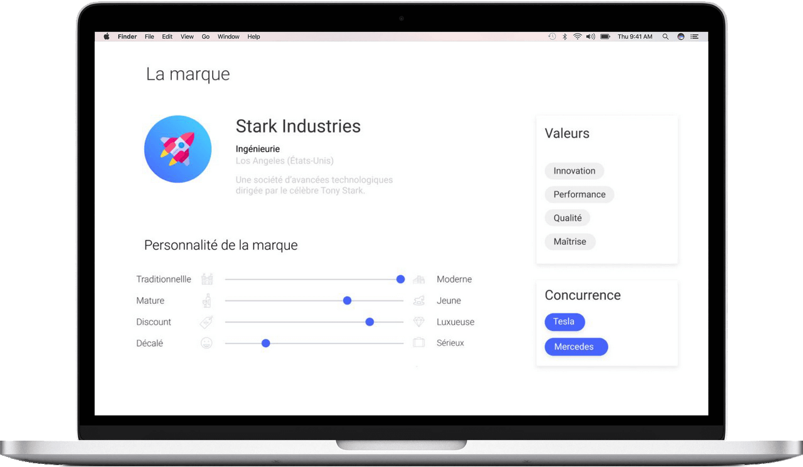Image resolution: width=803 pixels, height=467 pixels.
Task: Open the View menu
Action: tap(187, 37)
